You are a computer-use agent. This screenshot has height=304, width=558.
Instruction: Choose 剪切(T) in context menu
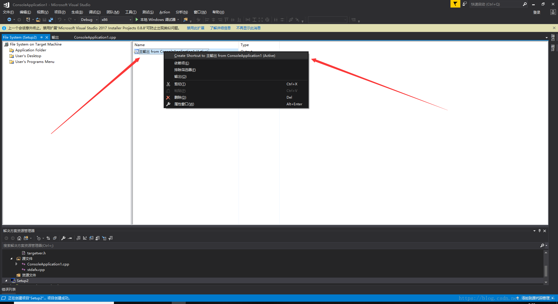(236, 84)
